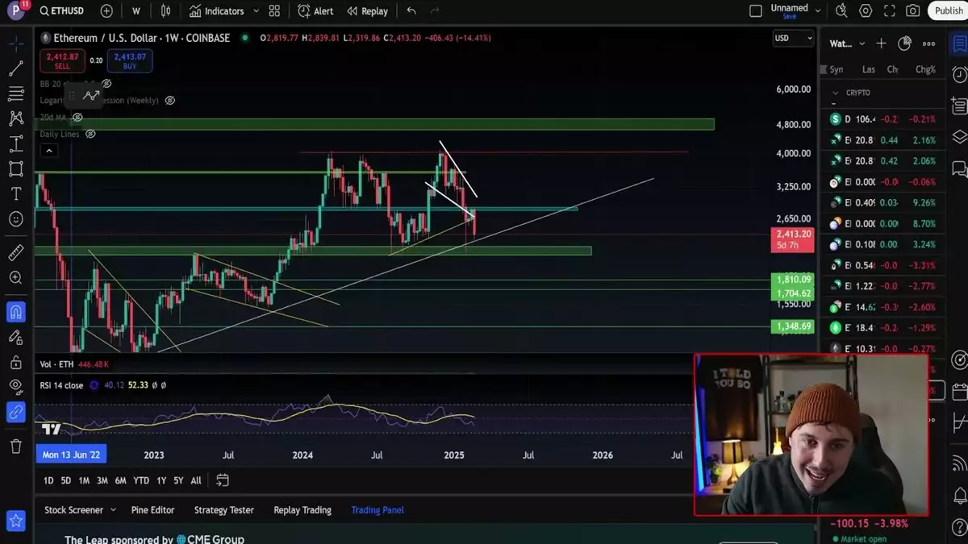Screen dimensions: 968x544
Task: Select the trend line drawing tool
Action: click(x=16, y=69)
